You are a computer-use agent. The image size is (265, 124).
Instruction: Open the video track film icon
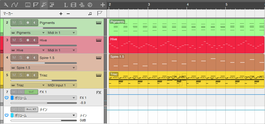[73, 5]
